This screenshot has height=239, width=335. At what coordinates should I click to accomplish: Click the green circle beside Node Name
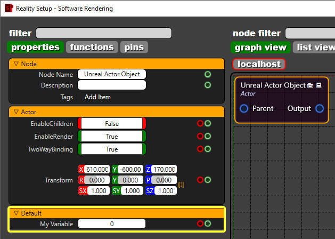tap(208, 74)
